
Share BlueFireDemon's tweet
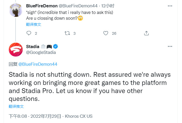[x=147, y=33]
